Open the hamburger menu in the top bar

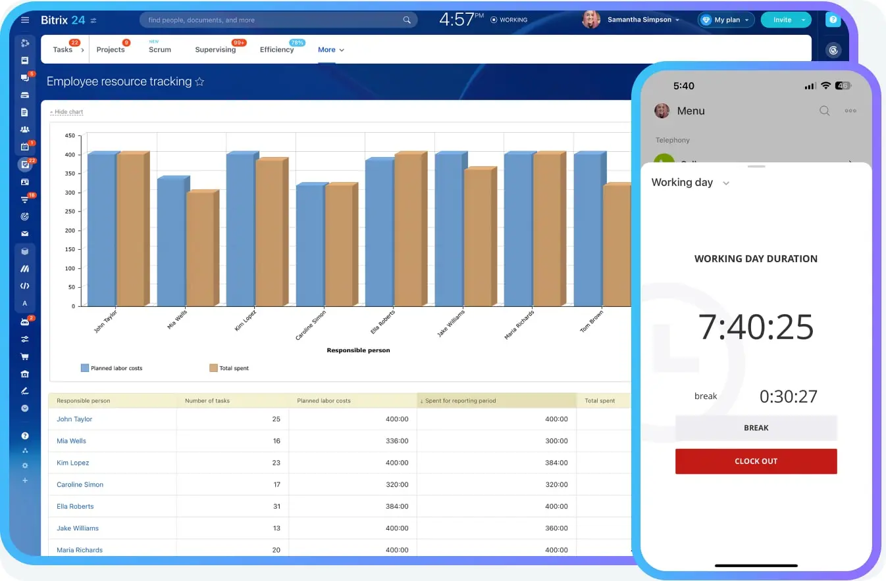click(25, 20)
